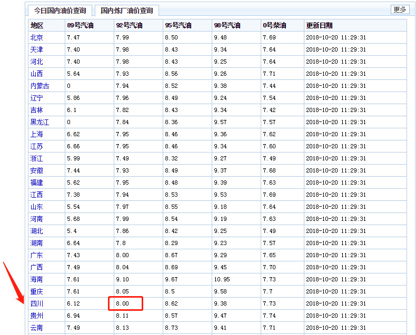The image size is (416, 335).
Task: Click the 湖南 region link
Action: point(37,243)
